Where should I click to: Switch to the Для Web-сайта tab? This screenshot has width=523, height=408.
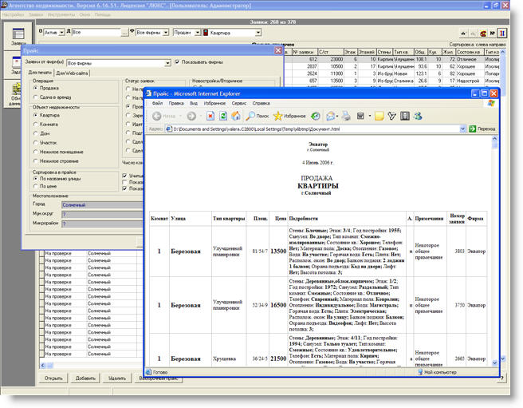click(x=73, y=73)
